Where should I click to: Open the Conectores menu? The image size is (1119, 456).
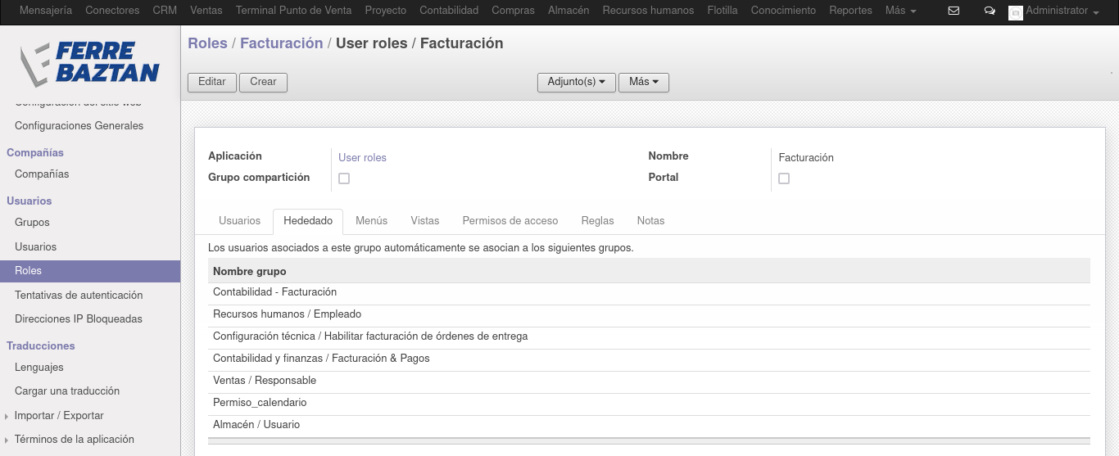point(112,11)
